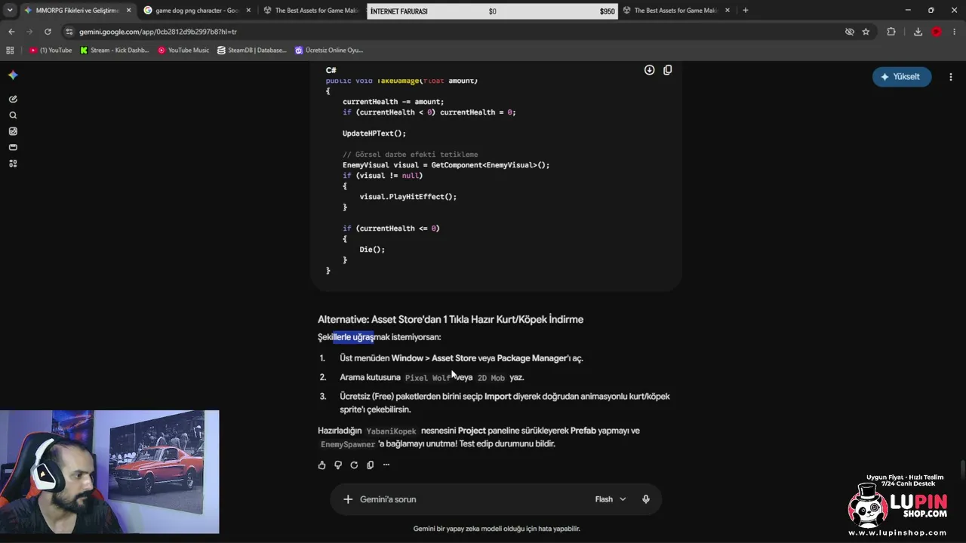Download the C# code block
This screenshot has width=966, height=543.
point(649,69)
